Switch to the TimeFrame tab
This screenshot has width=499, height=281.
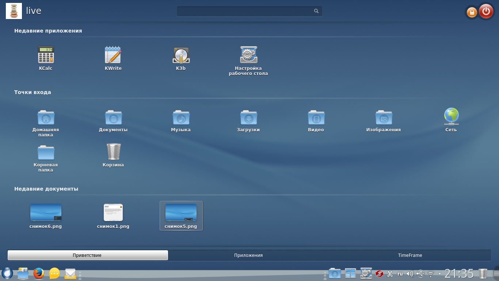tap(410, 255)
